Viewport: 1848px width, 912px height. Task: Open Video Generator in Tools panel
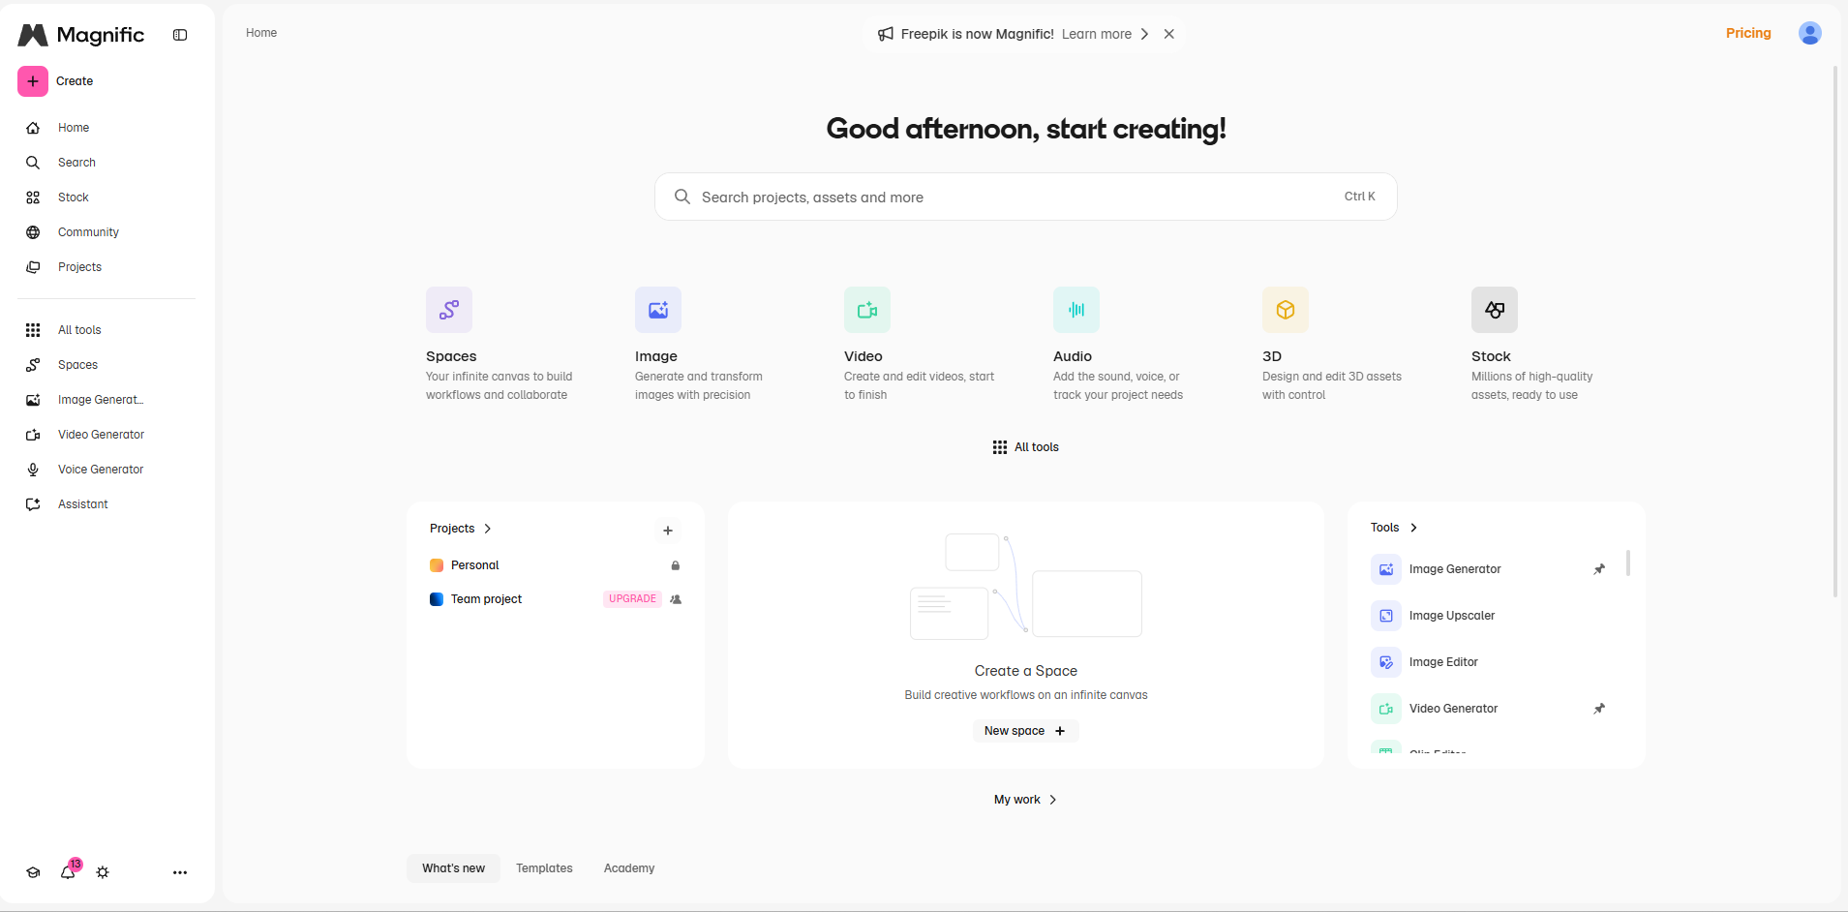1453,709
